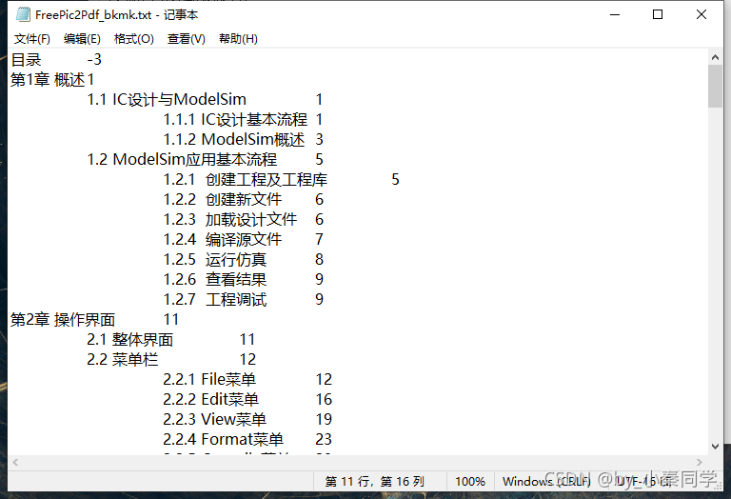Click the 100% zoom indicator in status bar
Image resolution: width=731 pixels, height=499 pixels.
click(470, 481)
